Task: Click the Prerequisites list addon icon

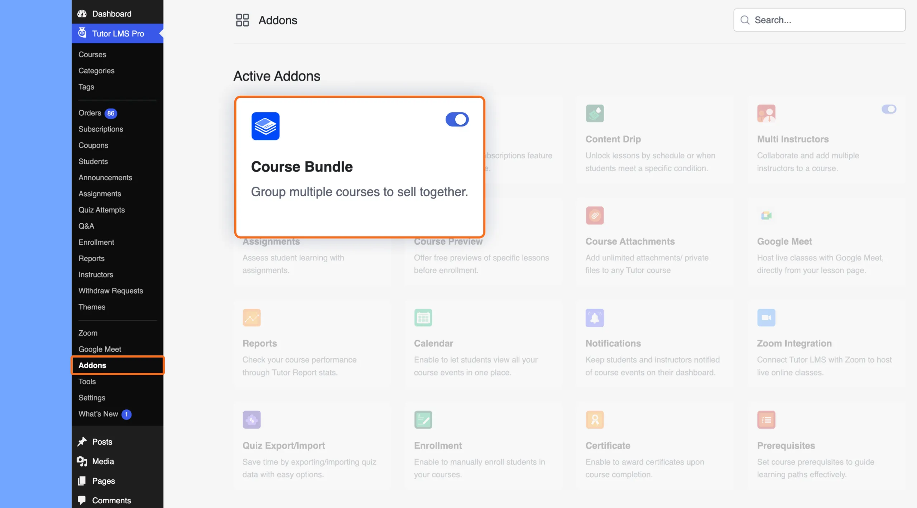Action: pos(766,420)
